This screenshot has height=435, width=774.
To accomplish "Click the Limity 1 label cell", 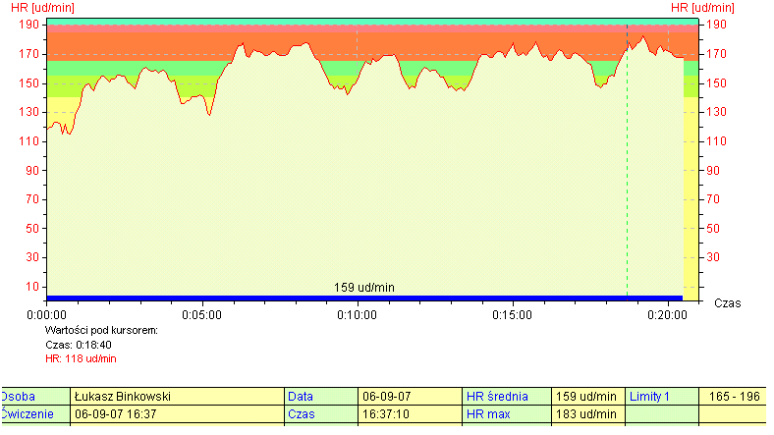I will (662, 397).
